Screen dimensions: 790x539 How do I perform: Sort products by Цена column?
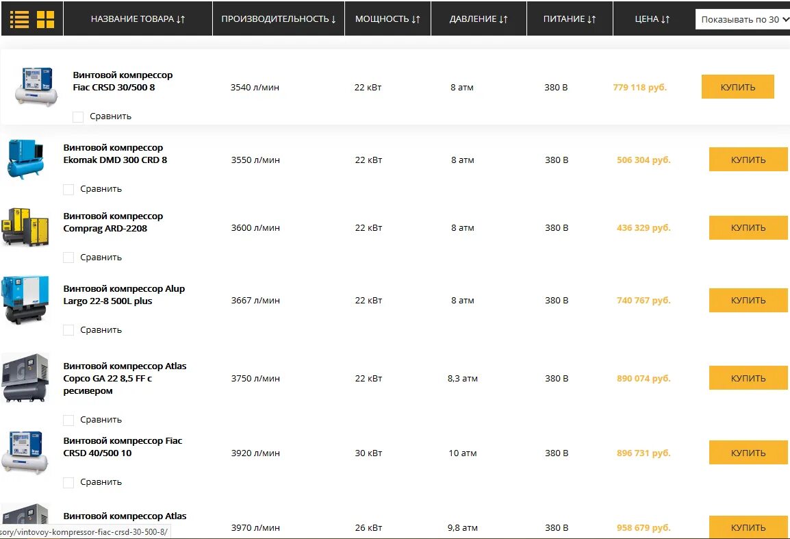(652, 19)
